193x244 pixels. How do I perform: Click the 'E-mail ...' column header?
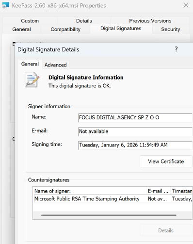tap(158, 191)
